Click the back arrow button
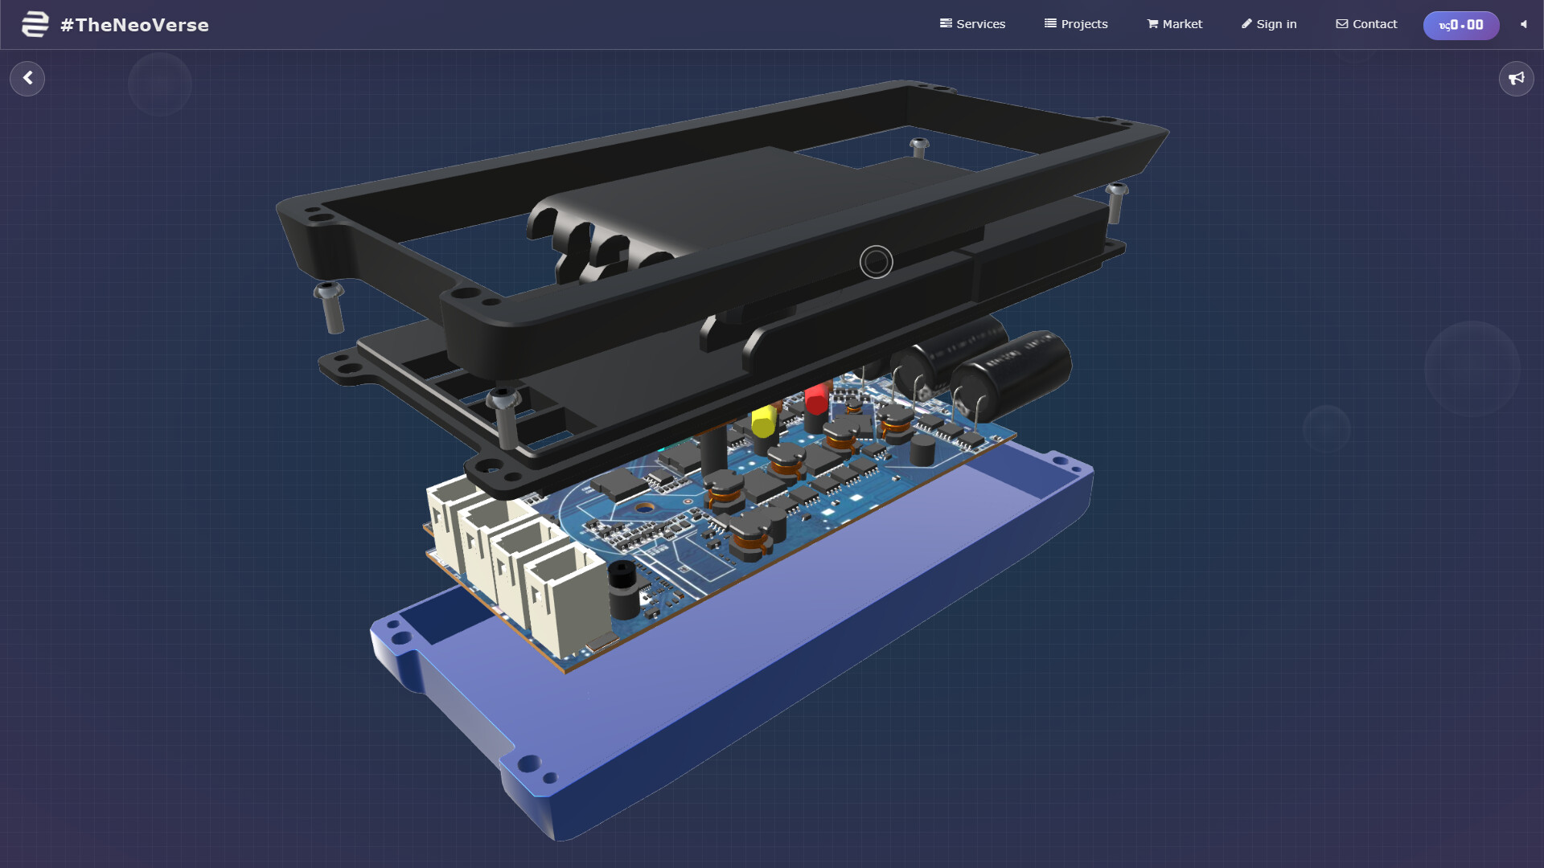 coord(27,79)
